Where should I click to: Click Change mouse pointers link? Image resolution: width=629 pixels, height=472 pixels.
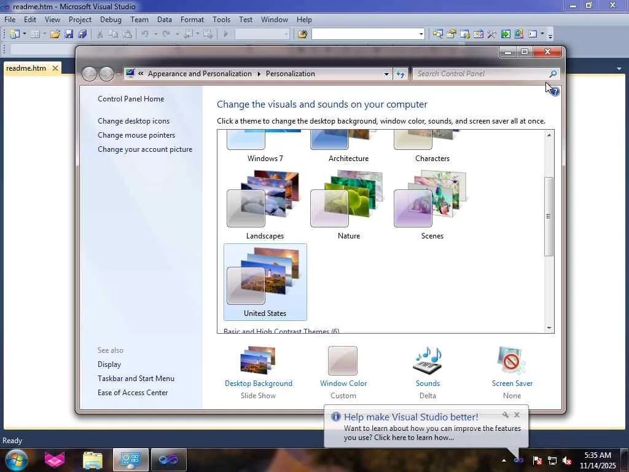click(136, 135)
